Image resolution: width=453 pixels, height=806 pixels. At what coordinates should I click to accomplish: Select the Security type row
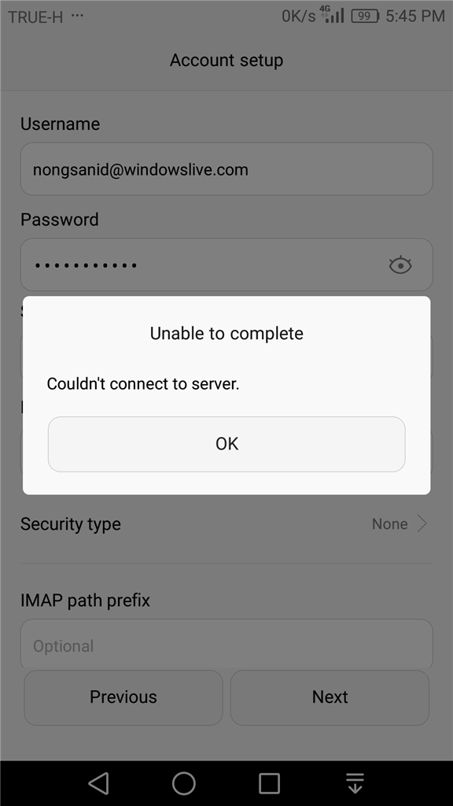226,523
